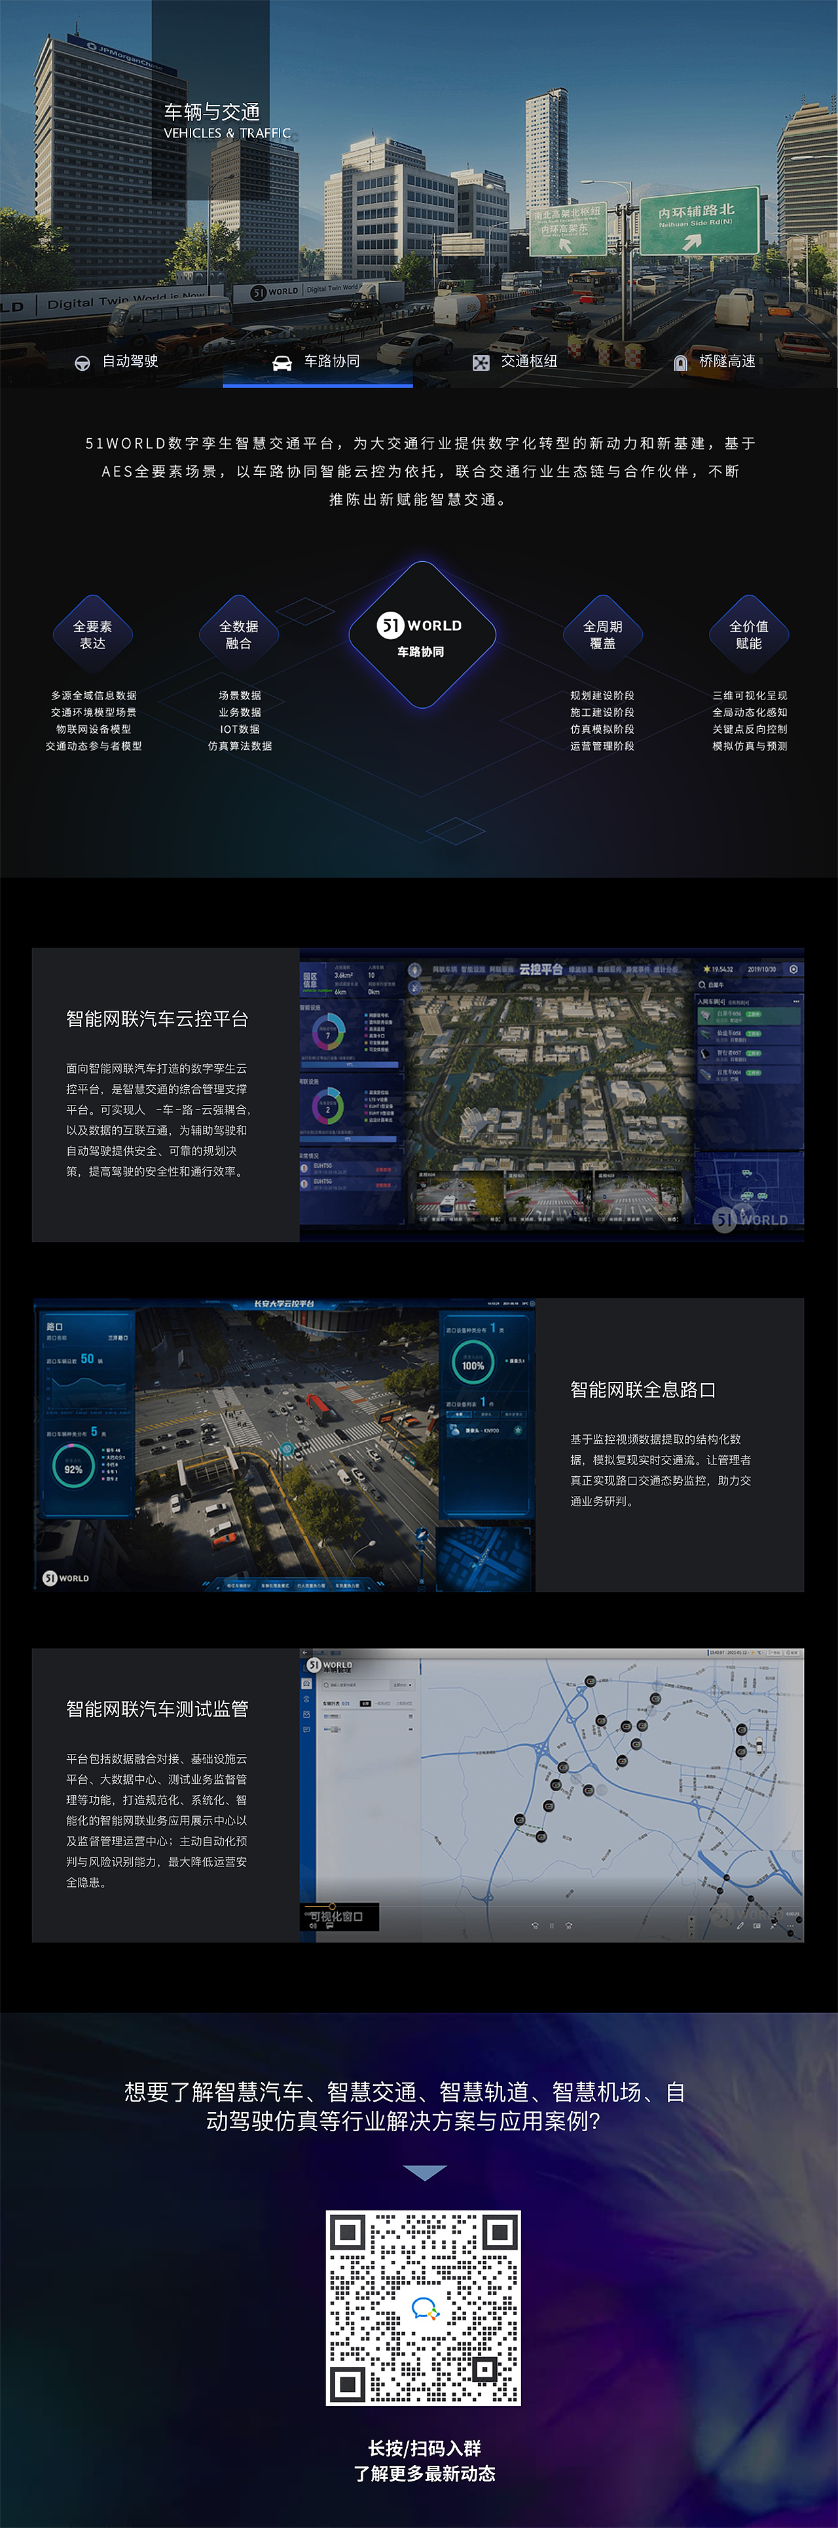Click the QR code to join group
Screen dimensions: 838x2528
pos(423,2308)
